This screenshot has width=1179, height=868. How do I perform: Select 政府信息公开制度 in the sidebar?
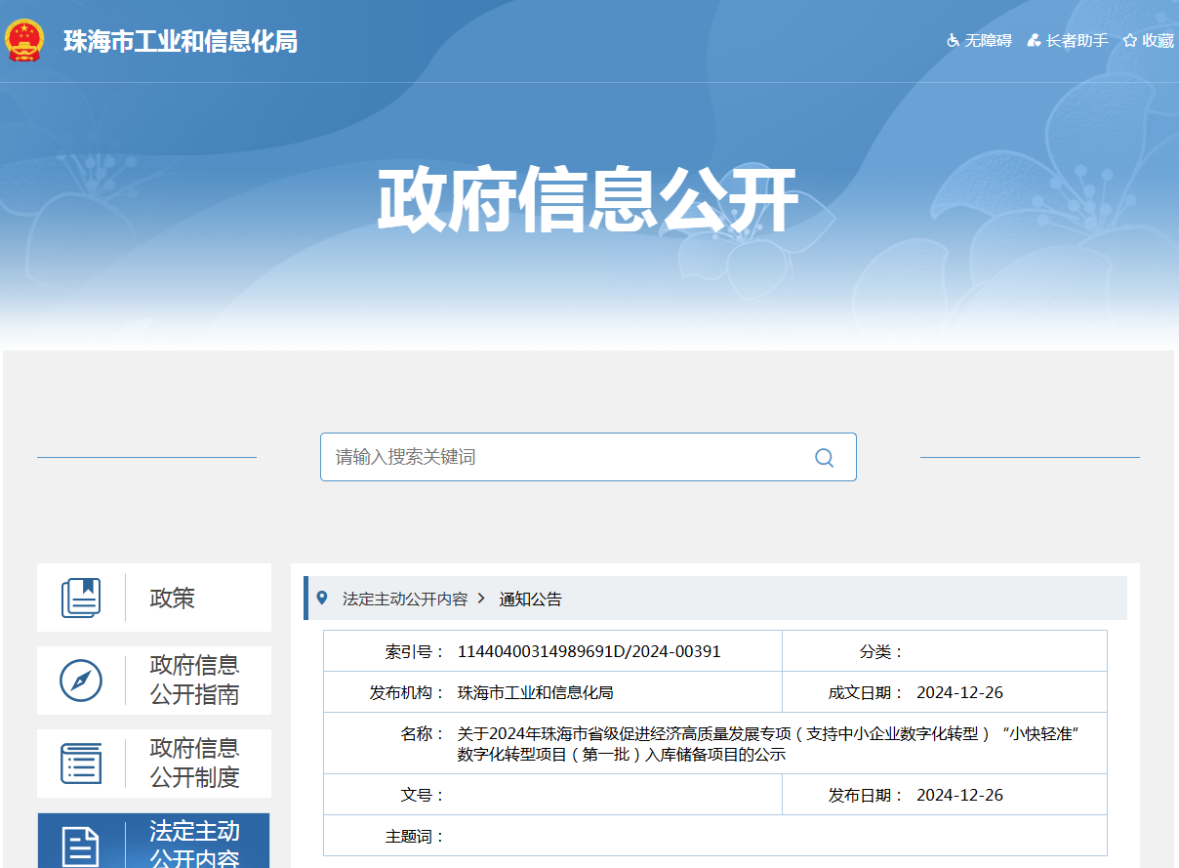194,764
